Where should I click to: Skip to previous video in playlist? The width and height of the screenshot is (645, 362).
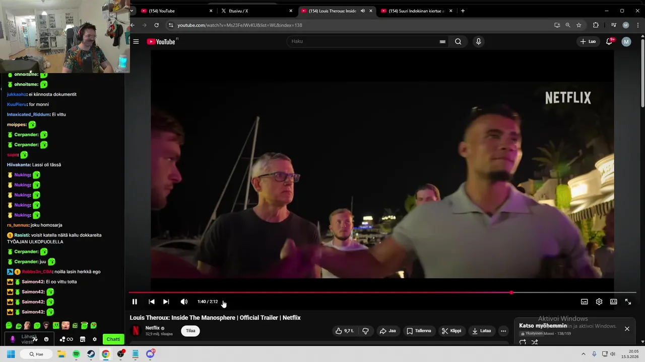click(x=151, y=302)
